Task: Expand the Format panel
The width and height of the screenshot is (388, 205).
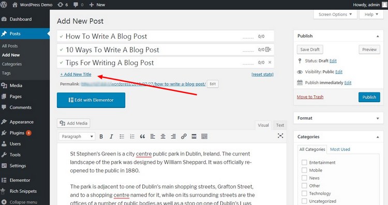Action: coord(378,118)
